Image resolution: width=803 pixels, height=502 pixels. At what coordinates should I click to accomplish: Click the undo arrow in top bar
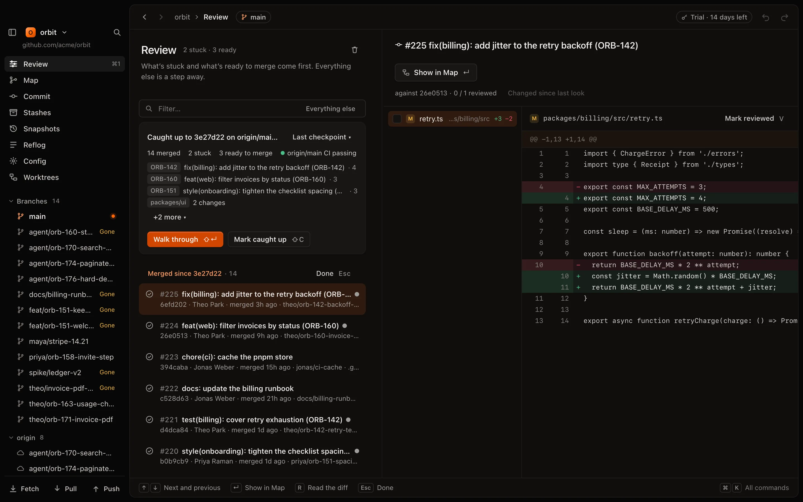pos(766,17)
